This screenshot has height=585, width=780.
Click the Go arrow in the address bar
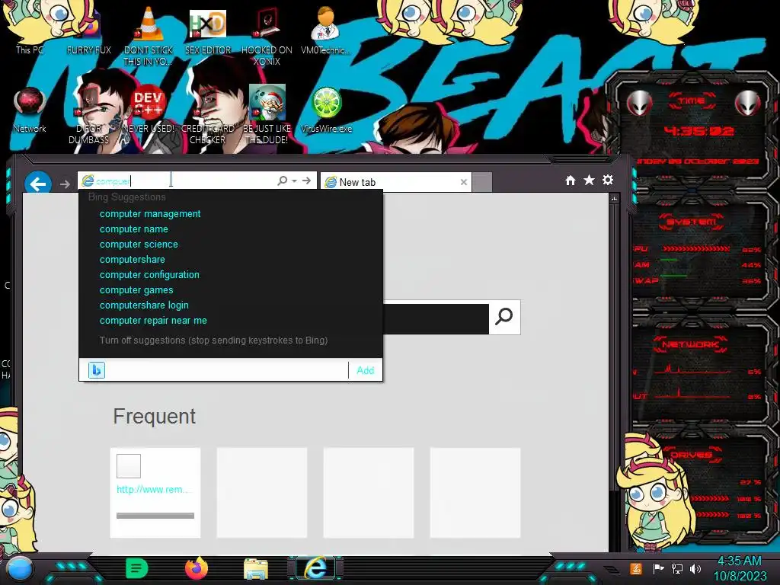(306, 181)
